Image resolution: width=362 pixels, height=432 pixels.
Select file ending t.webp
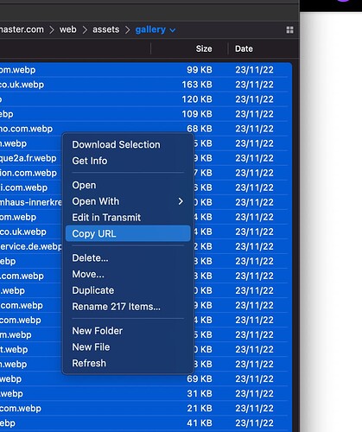pos(14,350)
